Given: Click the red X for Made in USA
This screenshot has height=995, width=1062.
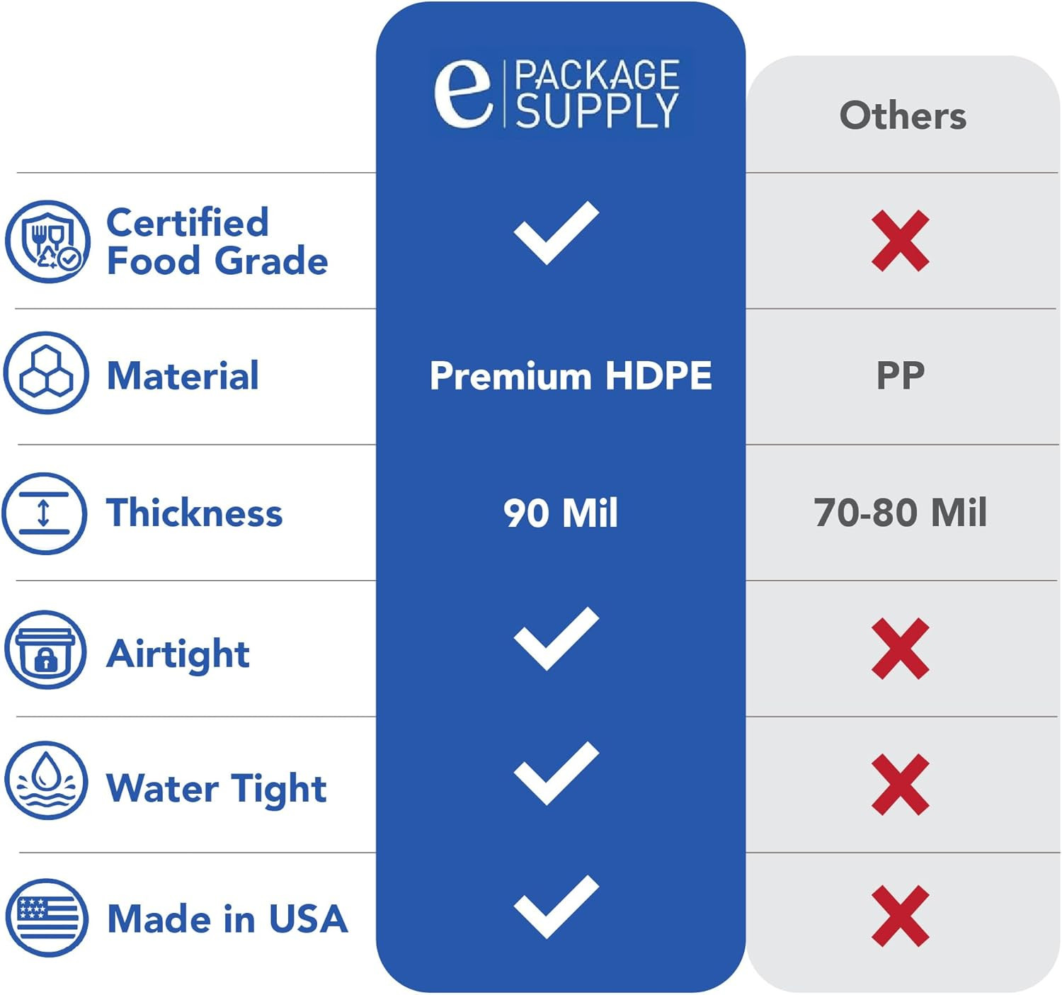Looking at the screenshot, I should (x=900, y=916).
